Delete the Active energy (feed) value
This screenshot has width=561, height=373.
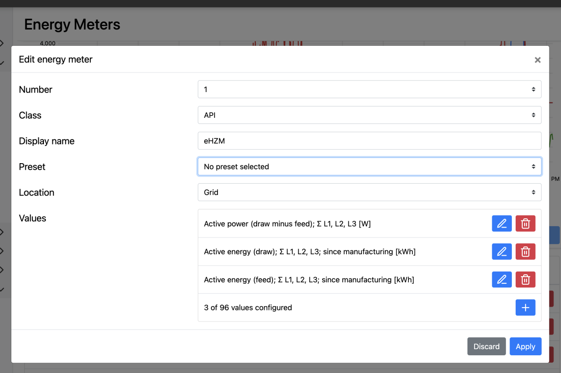pos(525,280)
